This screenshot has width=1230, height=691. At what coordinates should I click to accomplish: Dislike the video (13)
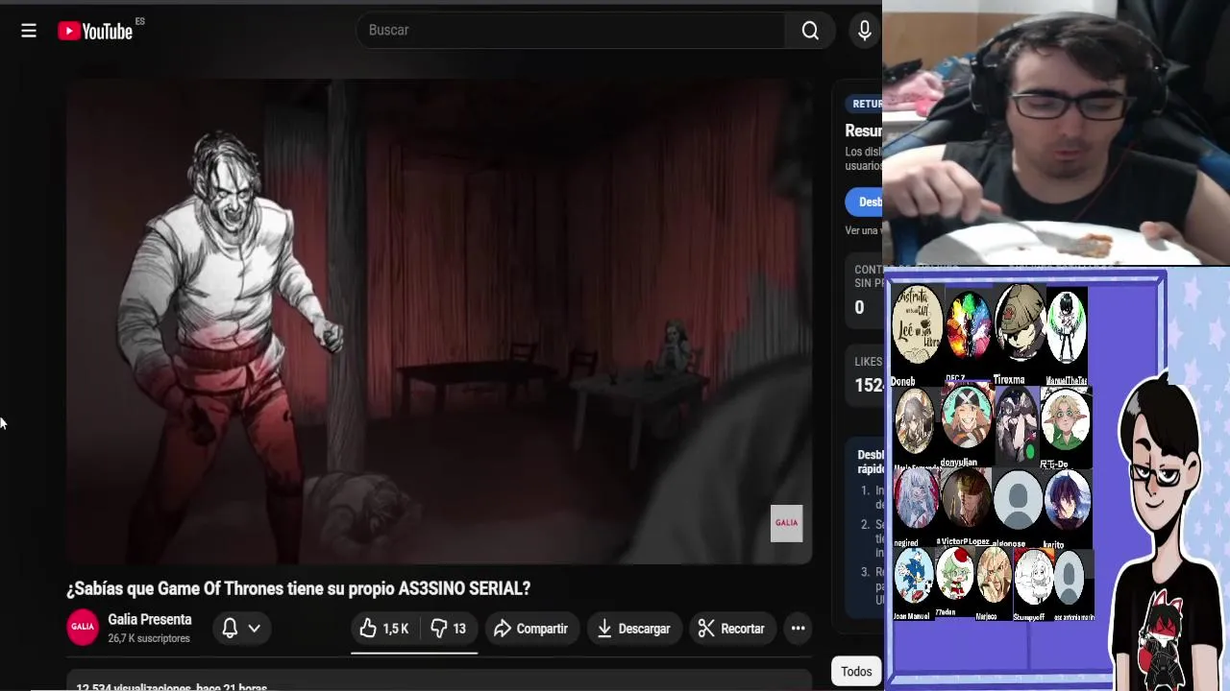[449, 629]
